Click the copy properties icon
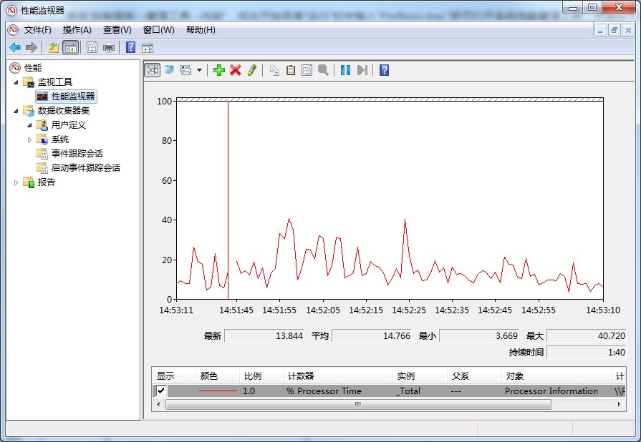The height and width of the screenshot is (442, 641). pos(275,71)
